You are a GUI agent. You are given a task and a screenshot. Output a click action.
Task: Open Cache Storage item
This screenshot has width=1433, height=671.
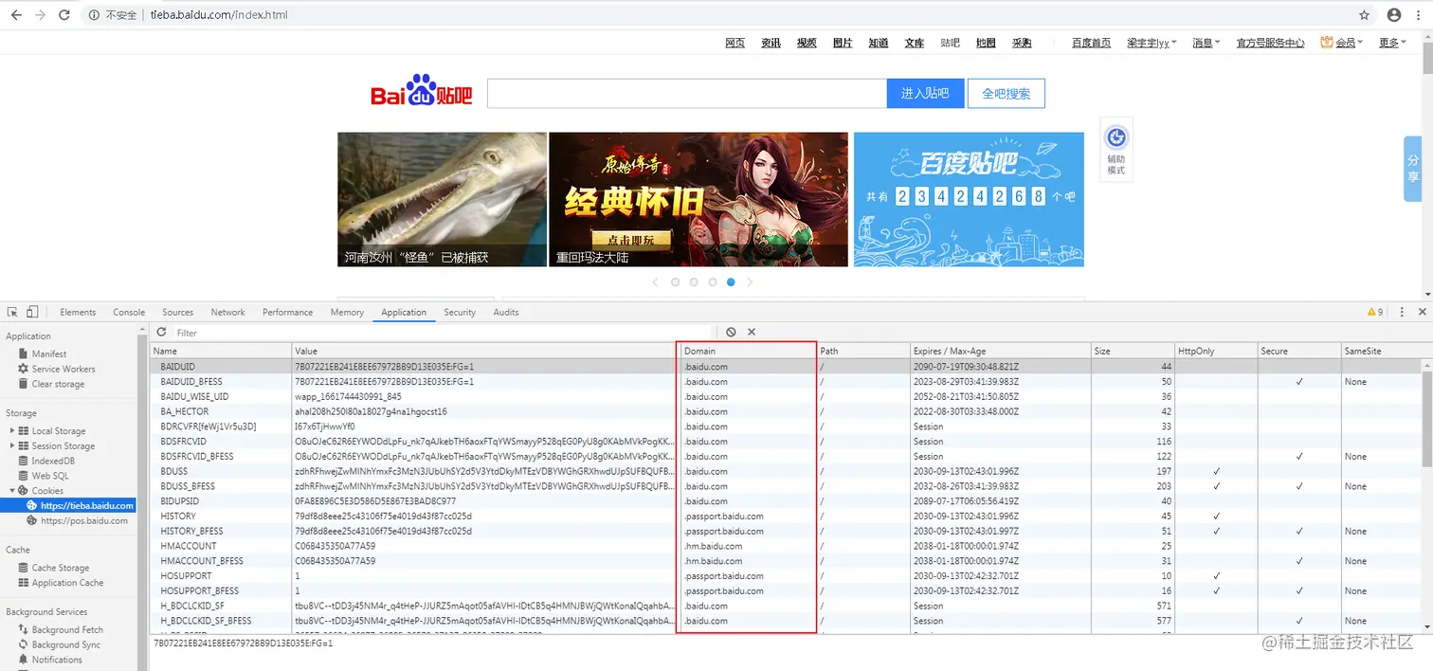61,568
